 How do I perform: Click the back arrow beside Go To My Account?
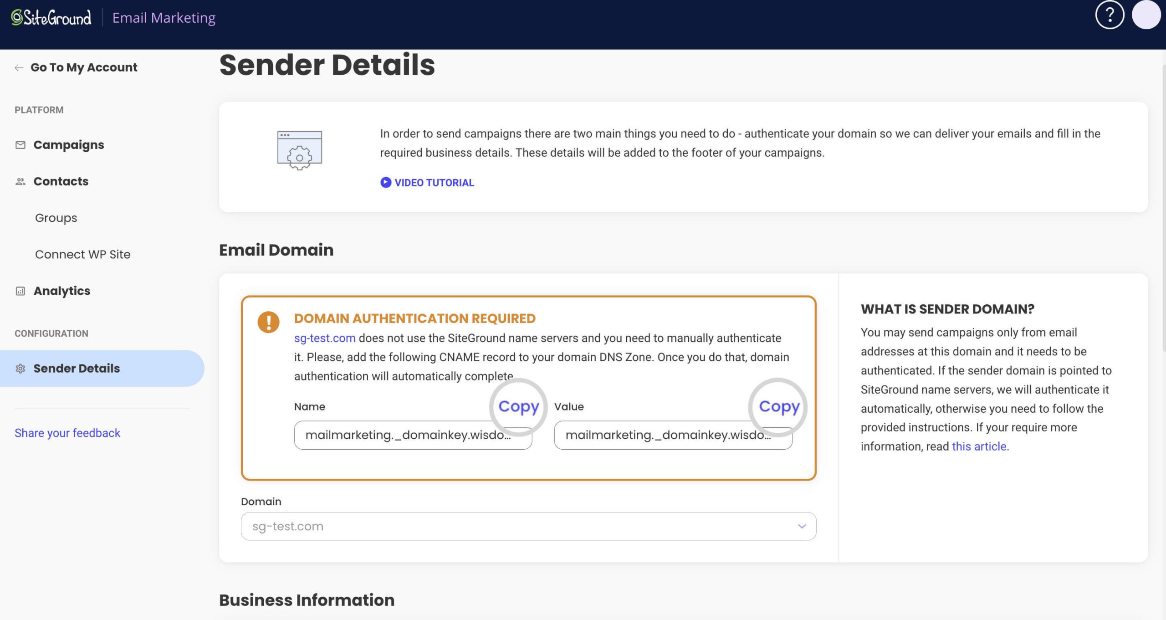pyautogui.click(x=19, y=68)
